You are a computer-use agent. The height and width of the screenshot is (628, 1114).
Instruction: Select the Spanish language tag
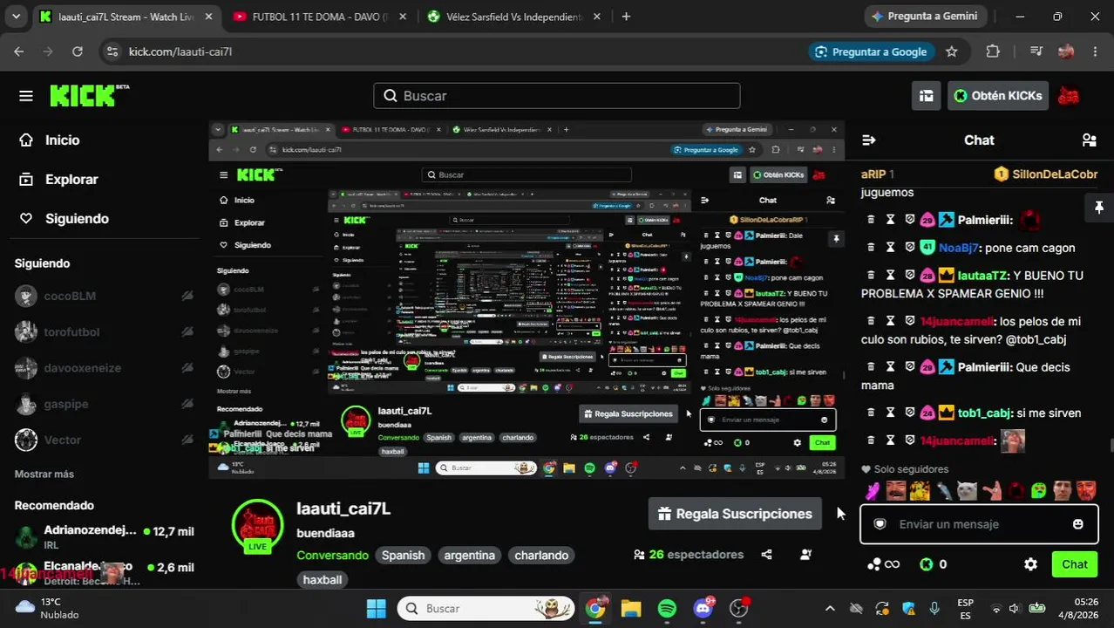point(403,556)
